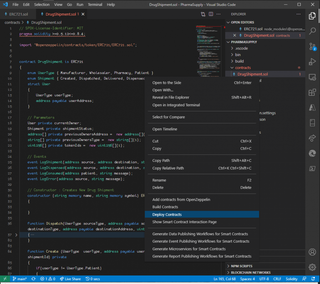Click the Compare Changes editor icon

pos(203,14)
